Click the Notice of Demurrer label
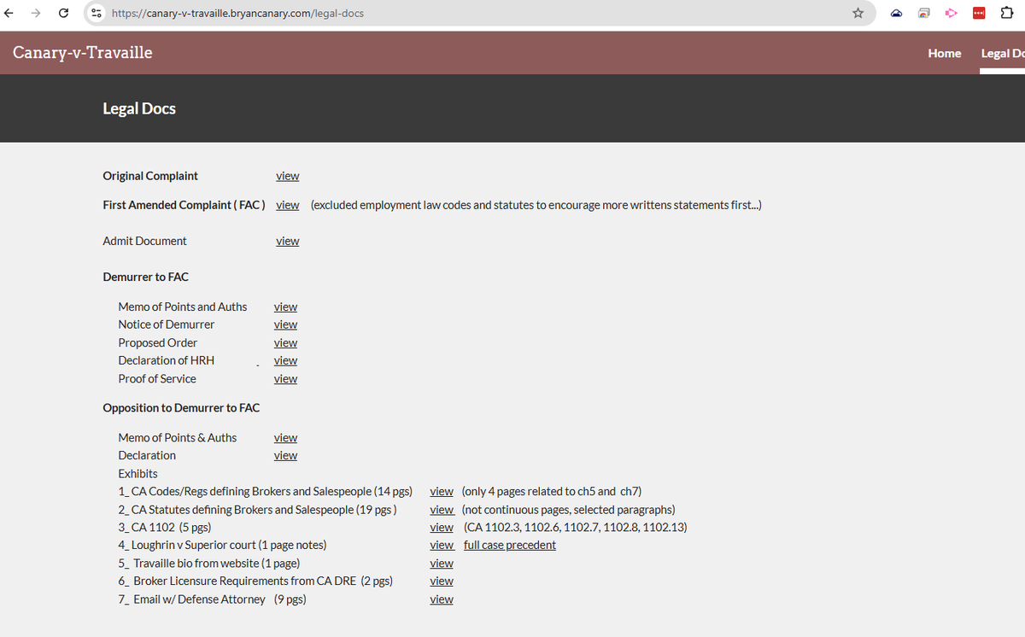The image size is (1025, 637). (x=167, y=324)
